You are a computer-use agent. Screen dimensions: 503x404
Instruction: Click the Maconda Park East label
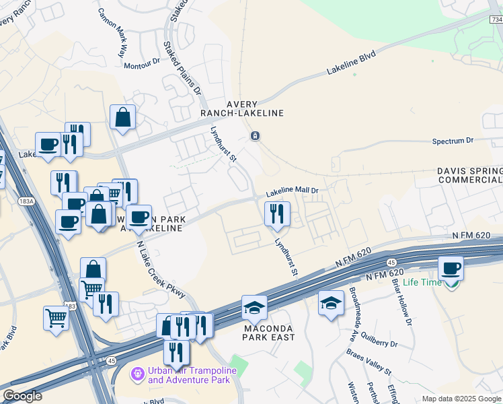268,333
